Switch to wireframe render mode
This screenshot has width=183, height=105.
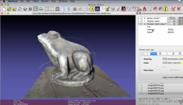[x=58, y=9]
